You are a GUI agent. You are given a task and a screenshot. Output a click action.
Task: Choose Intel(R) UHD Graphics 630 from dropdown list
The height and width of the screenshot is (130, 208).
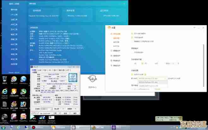pyautogui.click(x=153, y=86)
